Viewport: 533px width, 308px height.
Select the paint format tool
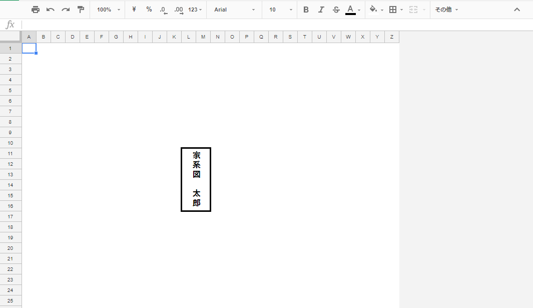coord(81,10)
